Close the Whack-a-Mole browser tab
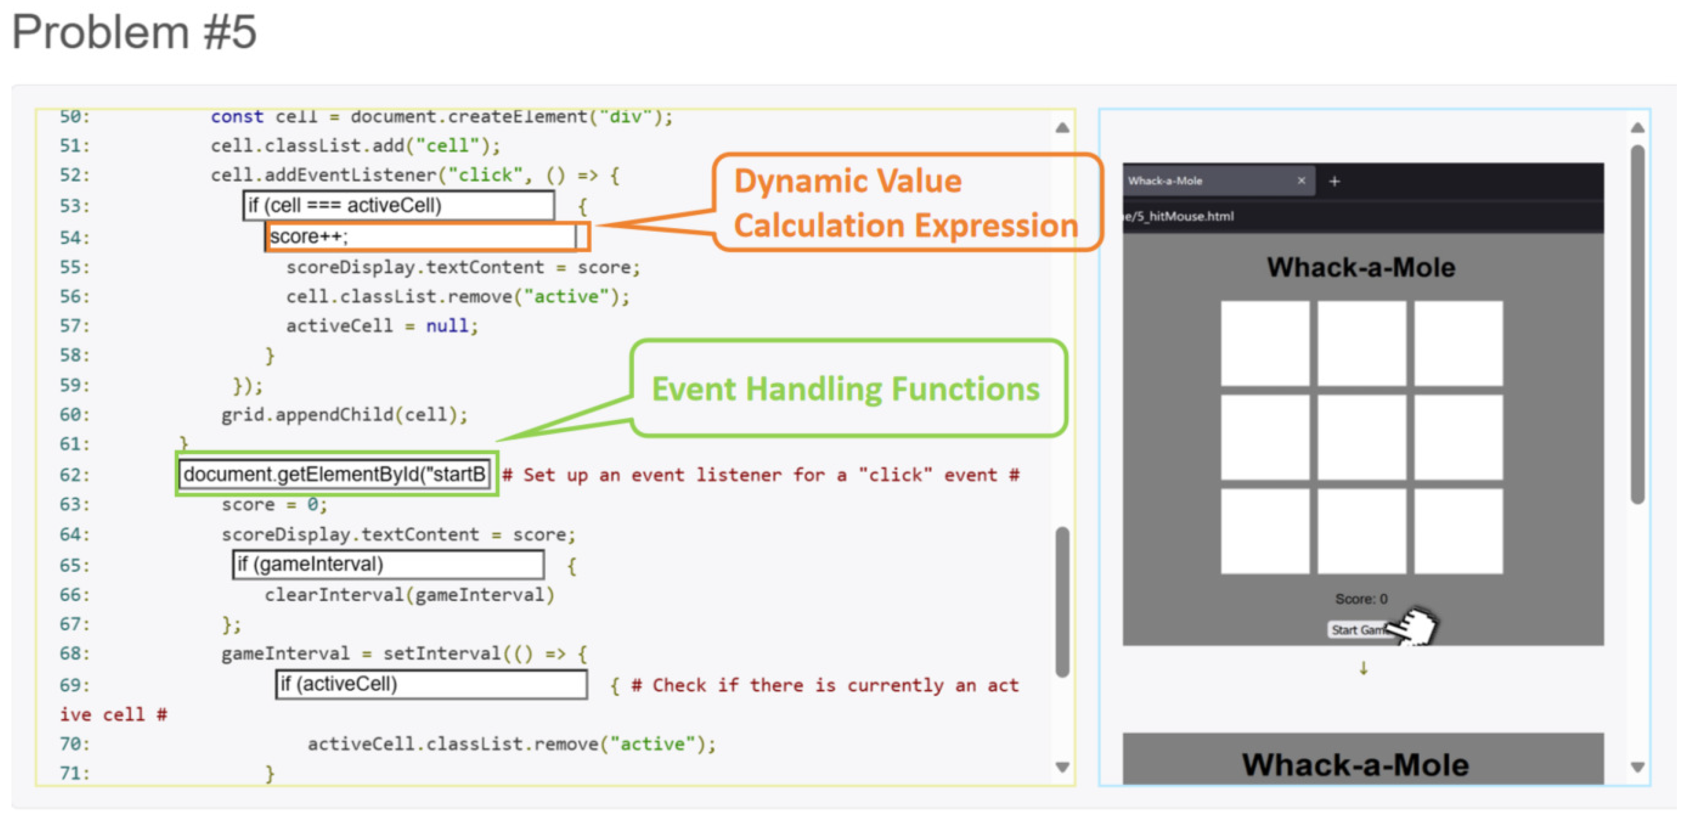Viewport: 1691px width, 823px height. click(1301, 181)
